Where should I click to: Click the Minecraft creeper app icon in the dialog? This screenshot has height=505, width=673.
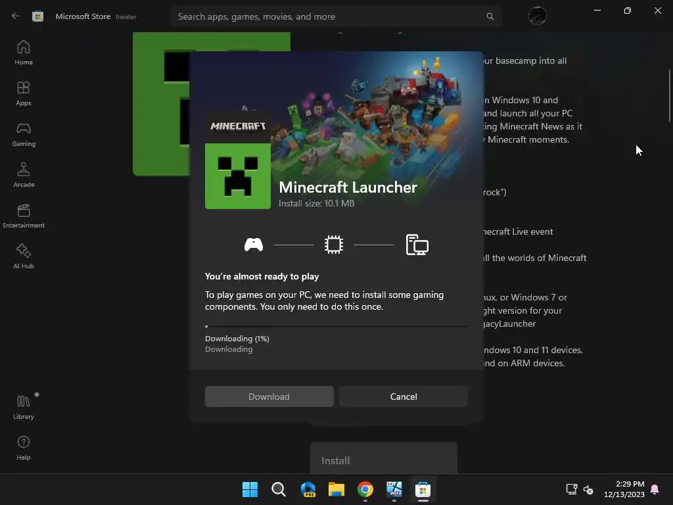(238, 176)
